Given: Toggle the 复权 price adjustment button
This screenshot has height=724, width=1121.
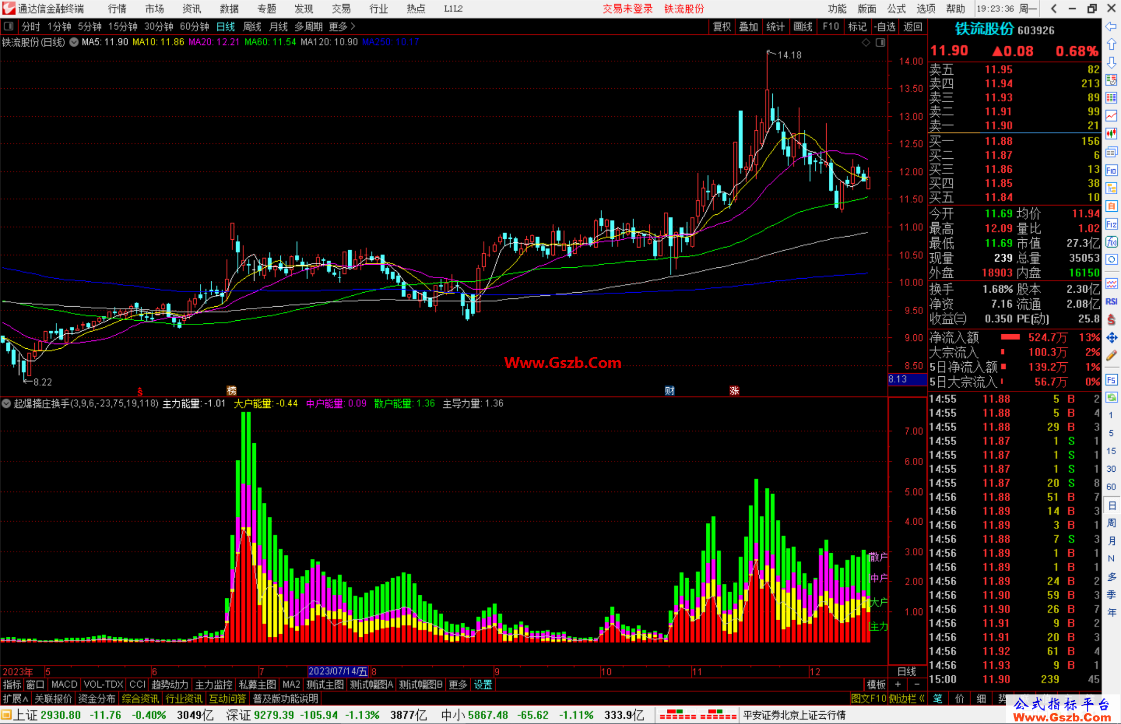Looking at the screenshot, I should click(722, 26).
